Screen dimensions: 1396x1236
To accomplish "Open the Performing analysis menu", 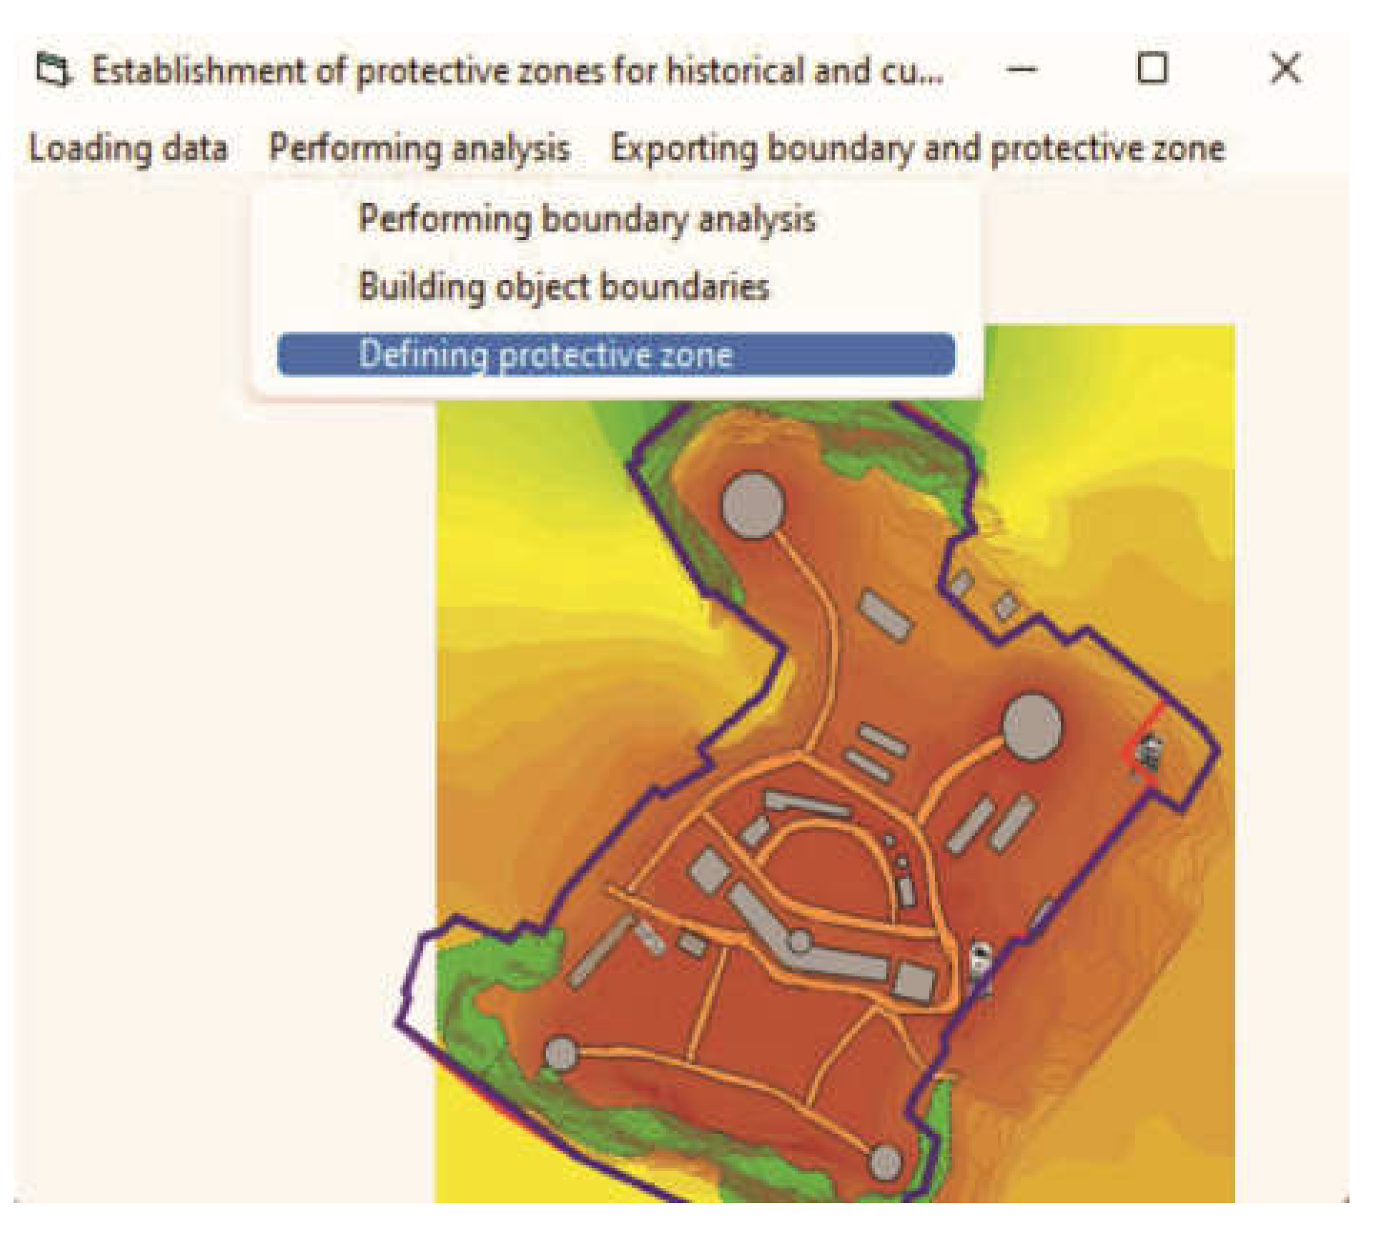I will pyautogui.click(x=420, y=149).
